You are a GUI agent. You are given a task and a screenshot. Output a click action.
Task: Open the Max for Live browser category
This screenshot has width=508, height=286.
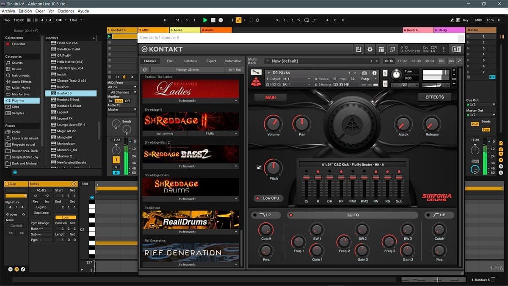click(20, 94)
